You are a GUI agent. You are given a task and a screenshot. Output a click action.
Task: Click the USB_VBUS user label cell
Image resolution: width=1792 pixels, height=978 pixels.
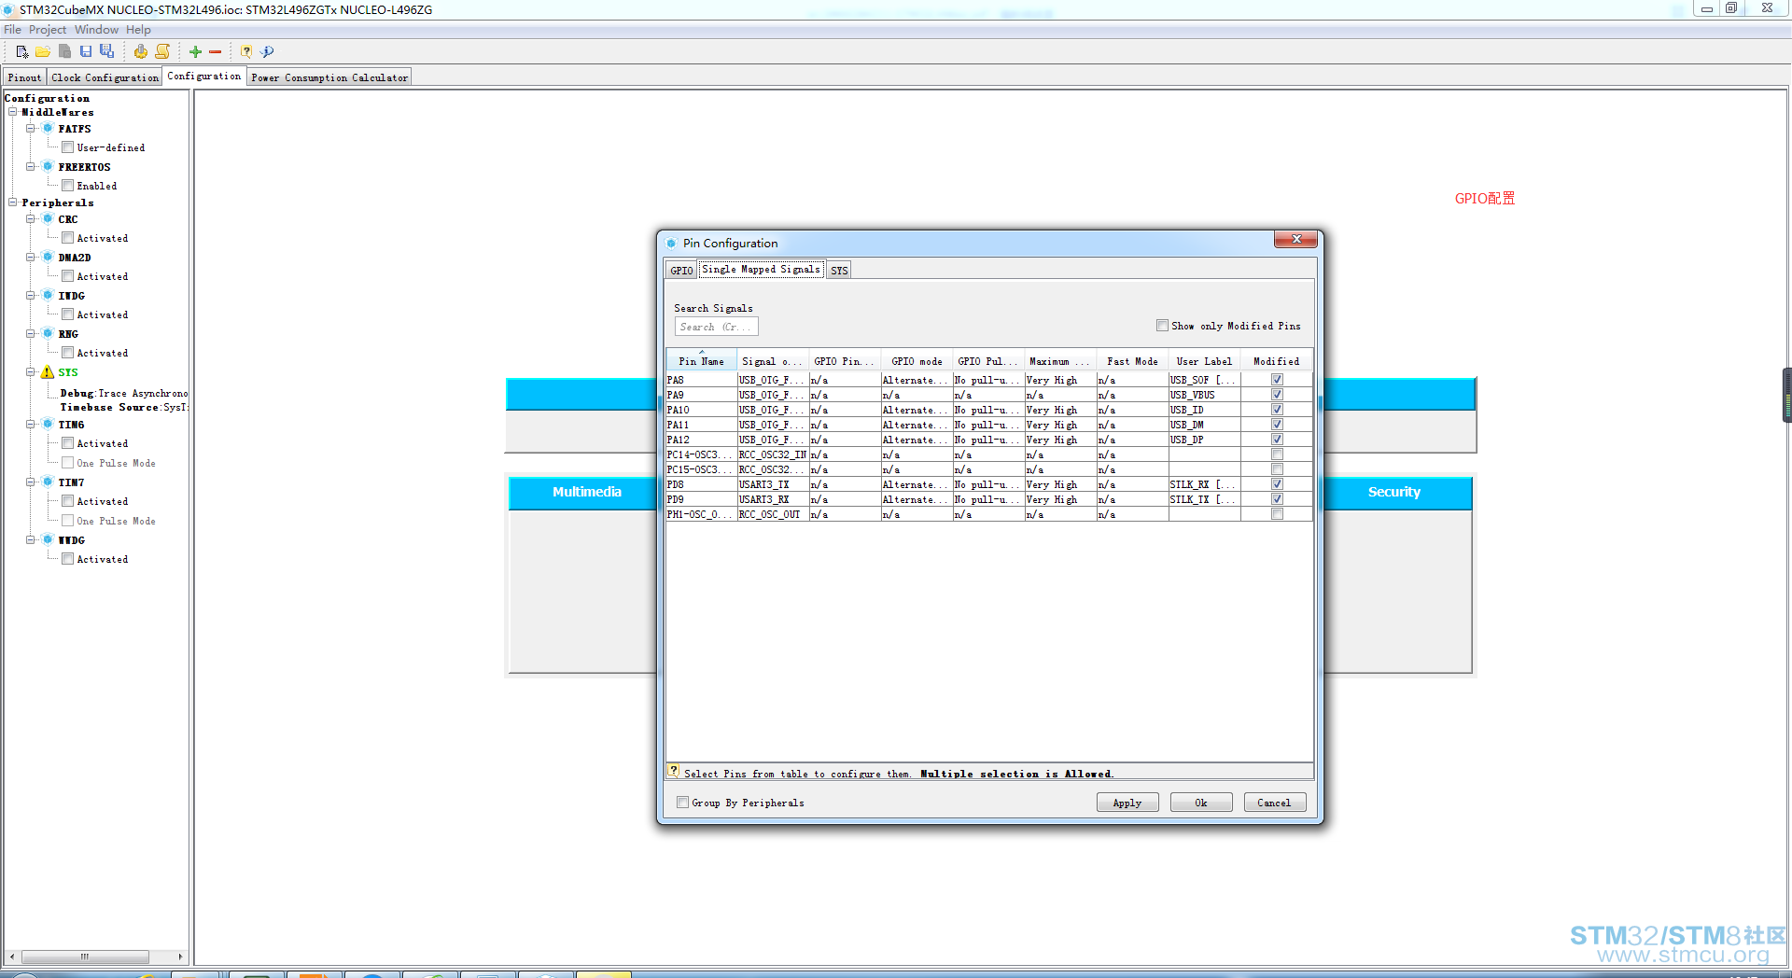(1204, 395)
